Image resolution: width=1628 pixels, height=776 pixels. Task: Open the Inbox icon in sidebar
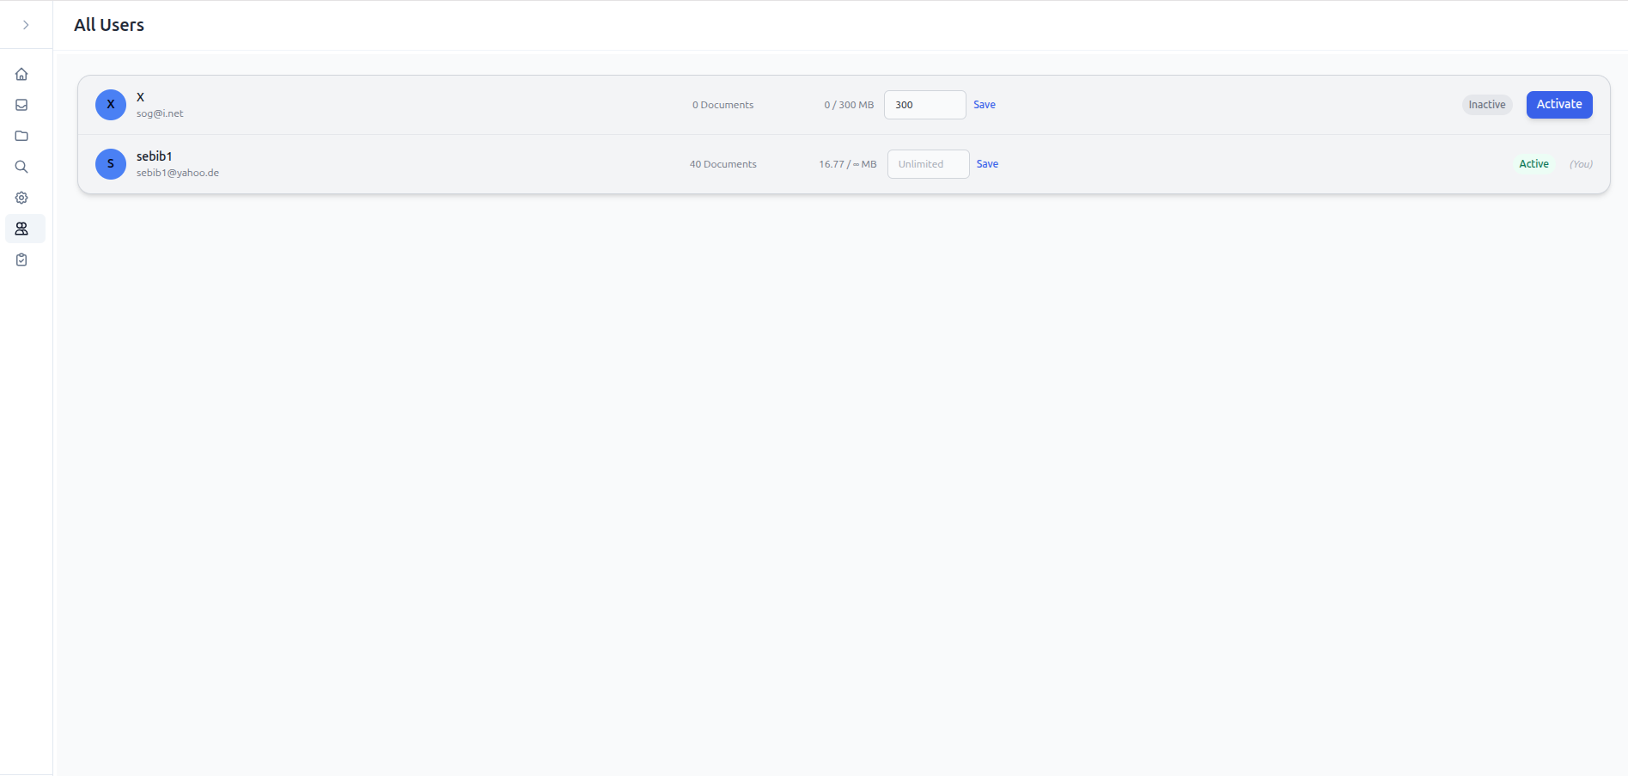coord(21,105)
